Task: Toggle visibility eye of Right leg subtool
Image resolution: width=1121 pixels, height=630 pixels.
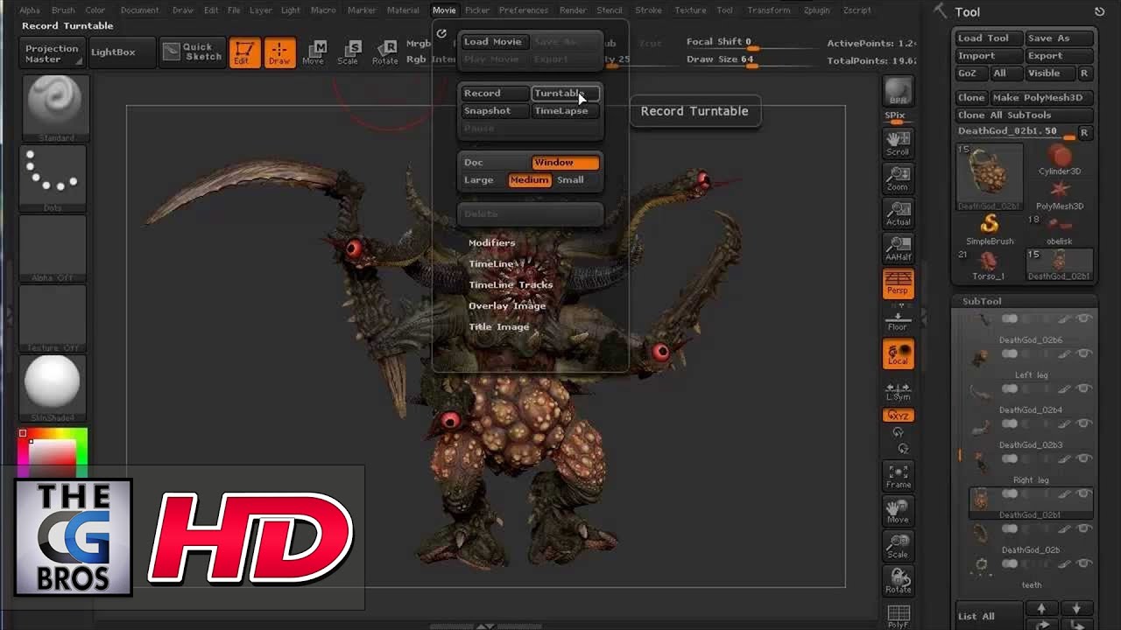Action: (x=1084, y=458)
